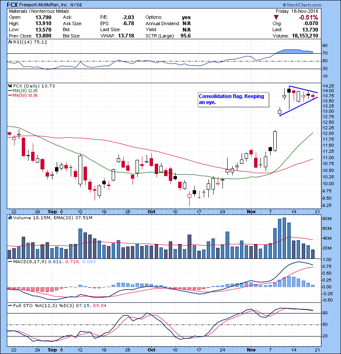Click the MACD signal value 0.728
The image size is (341, 354).
click(72, 262)
